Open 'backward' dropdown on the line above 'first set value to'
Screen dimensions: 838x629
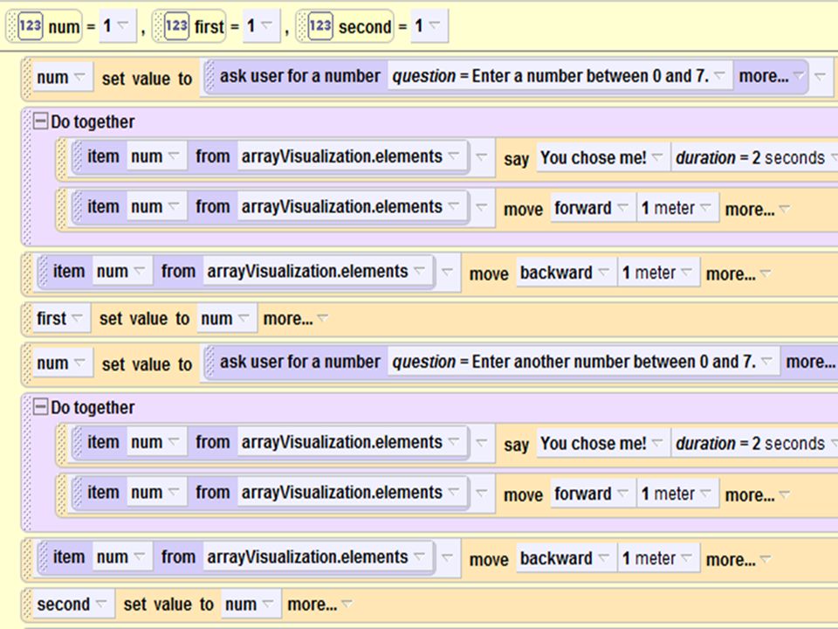(565, 273)
